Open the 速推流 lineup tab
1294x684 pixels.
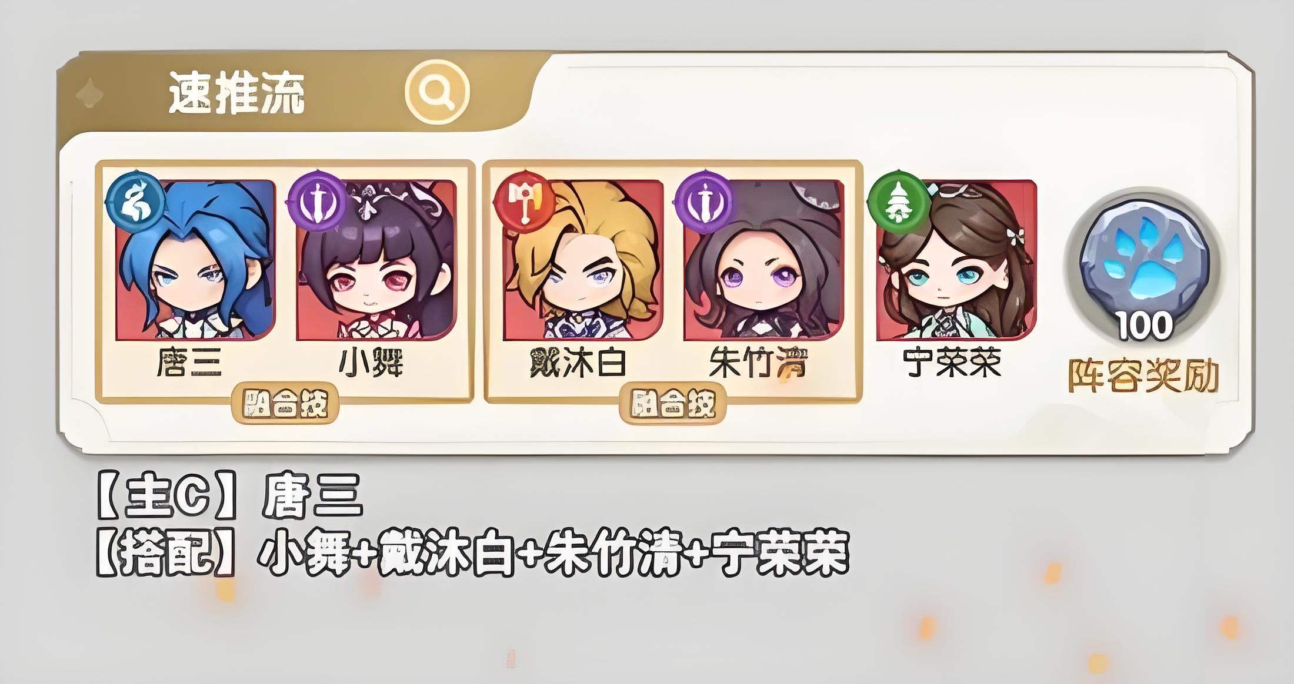click(x=237, y=93)
